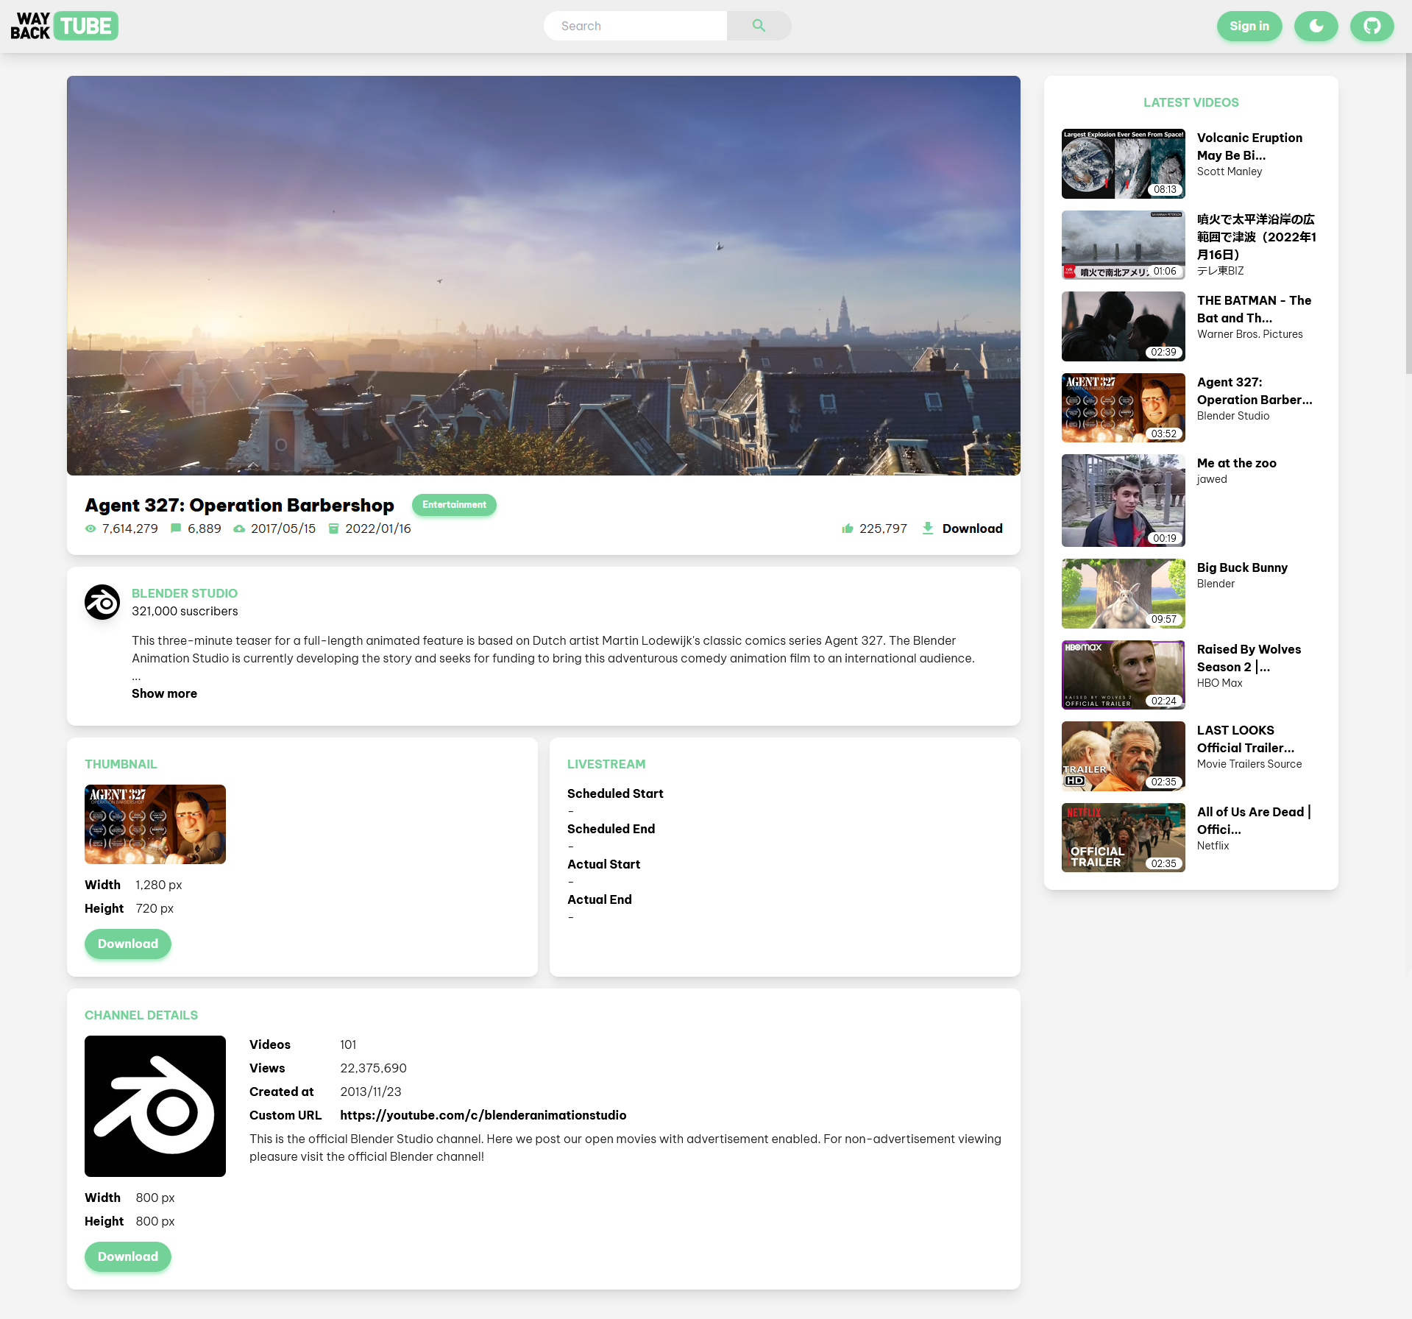The width and height of the screenshot is (1412, 1319).
Task: Click the thumbs-up likes icon
Action: [x=848, y=528]
